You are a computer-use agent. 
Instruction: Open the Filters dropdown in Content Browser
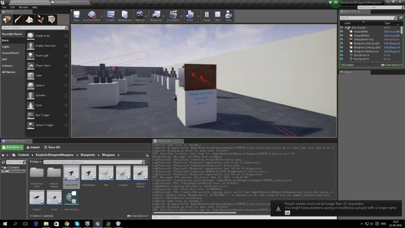pos(35,162)
